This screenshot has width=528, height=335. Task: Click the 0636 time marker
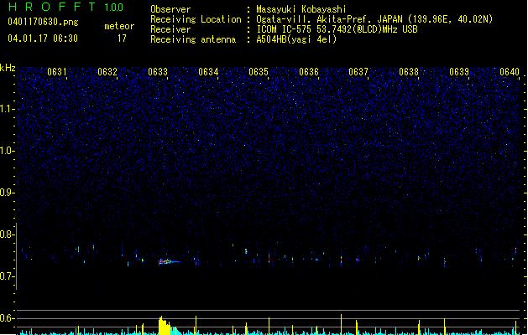click(x=309, y=72)
